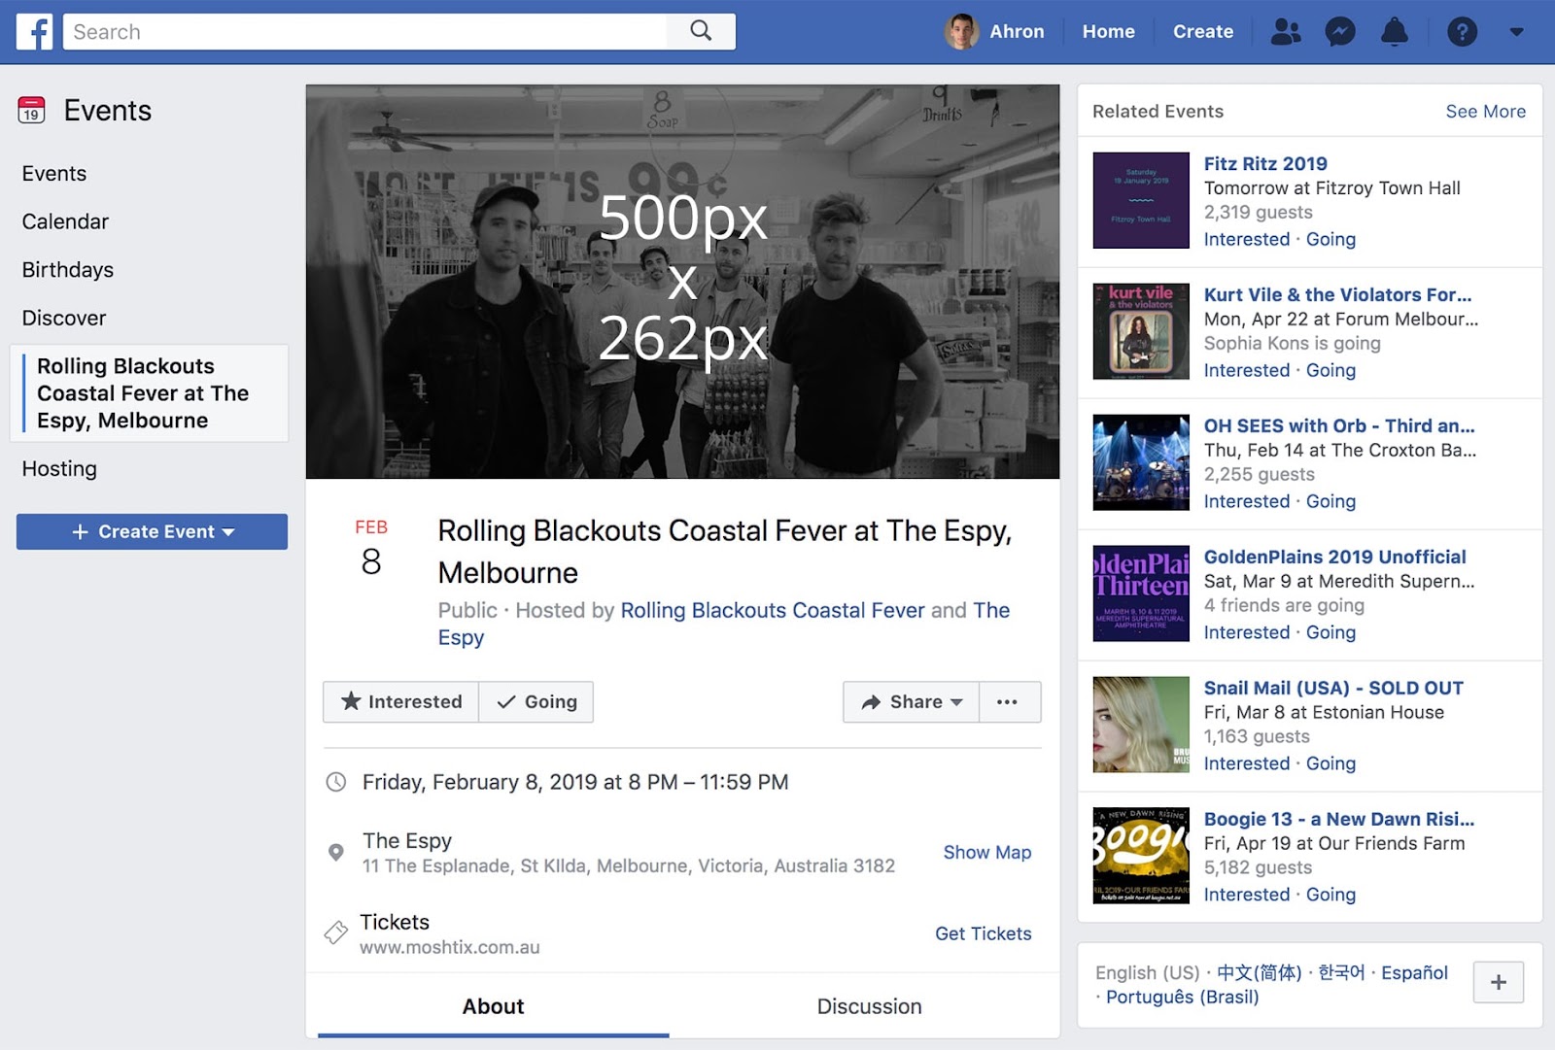
Task: Select Discover in the left sidebar
Action: pyautogui.click(x=64, y=319)
